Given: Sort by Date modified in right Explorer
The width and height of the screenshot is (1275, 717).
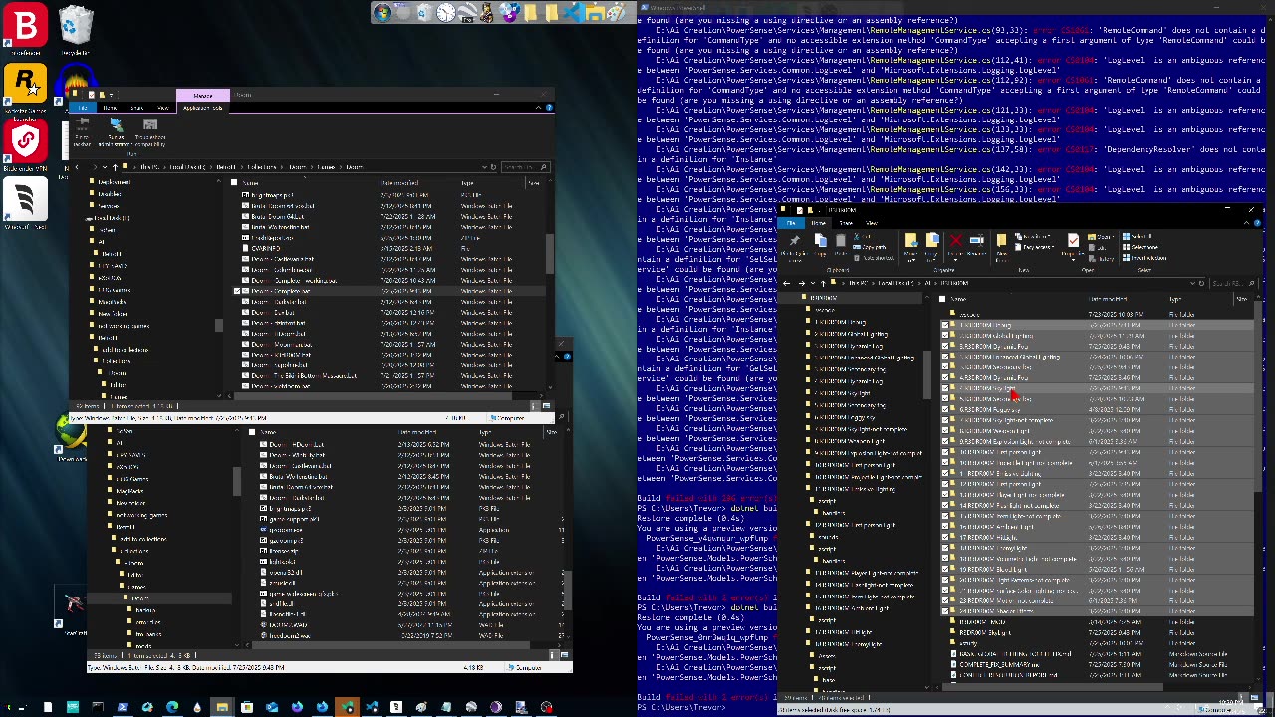Looking at the screenshot, I should (1109, 298).
